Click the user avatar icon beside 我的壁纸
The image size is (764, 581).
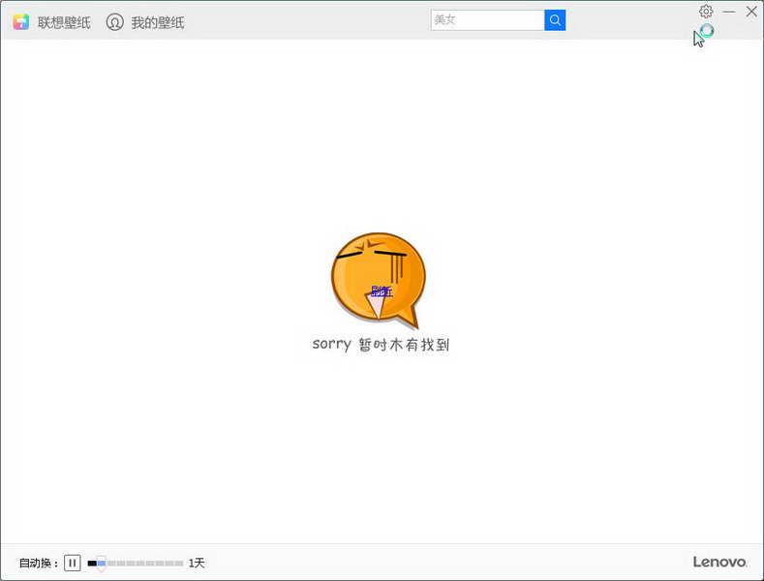pos(115,22)
